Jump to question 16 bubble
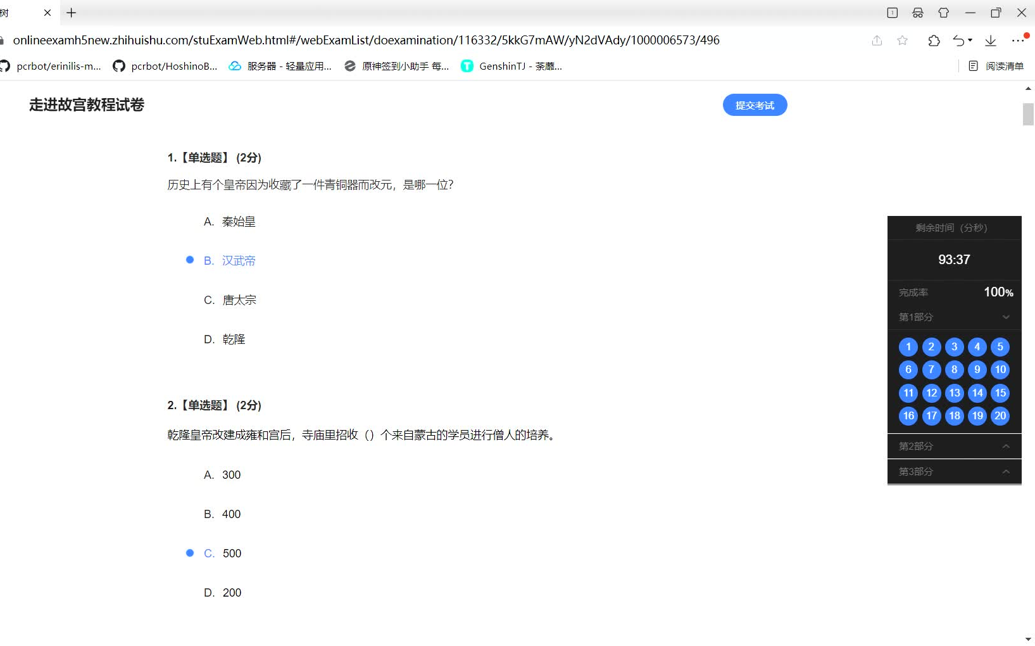 908,416
